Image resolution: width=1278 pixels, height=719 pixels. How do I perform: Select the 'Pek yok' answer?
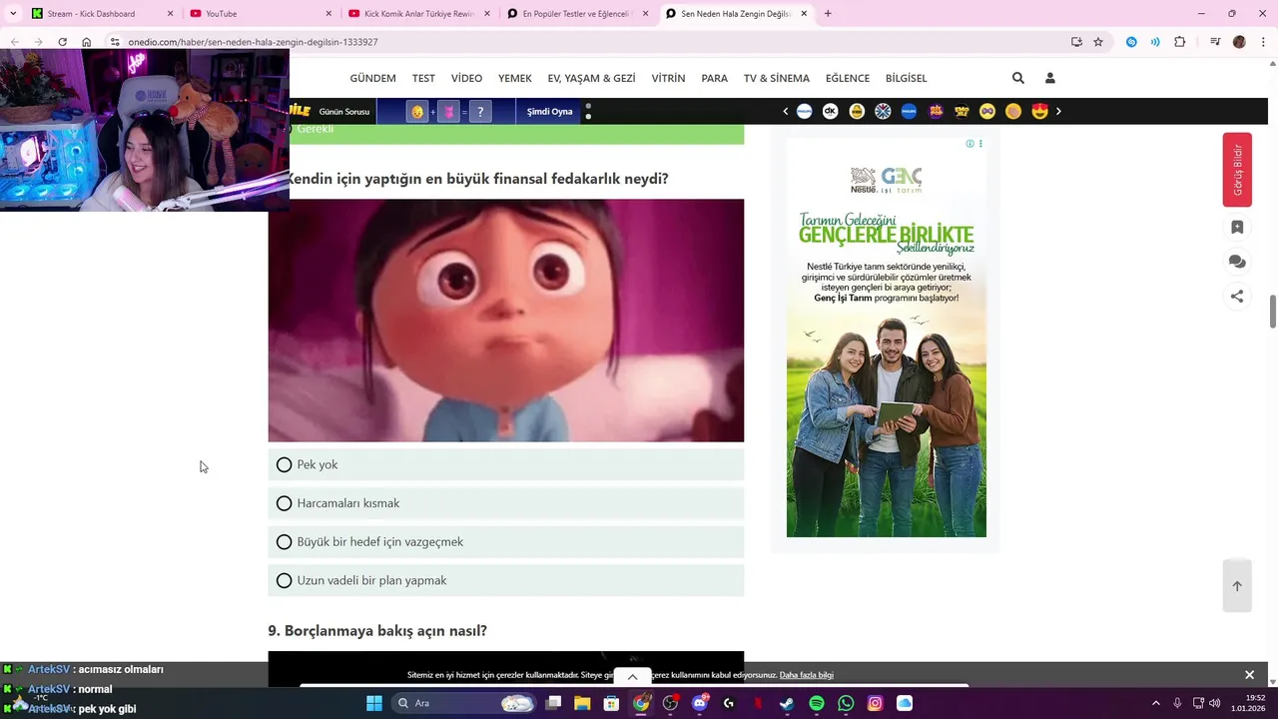pos(506,464)
